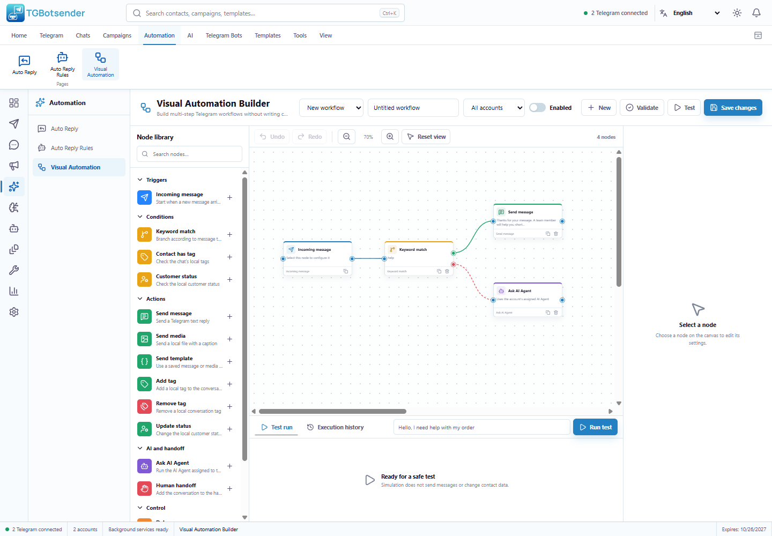The image size is (772, 536).
Task: Open dashboard grid icon in left sidebar
Action: click(x=14, y=103)
